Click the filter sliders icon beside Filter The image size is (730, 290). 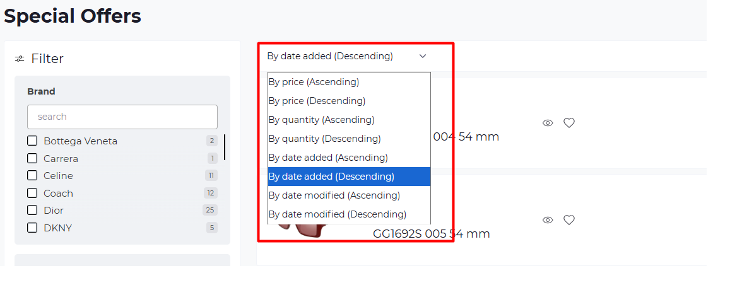(x=20, y=59)
